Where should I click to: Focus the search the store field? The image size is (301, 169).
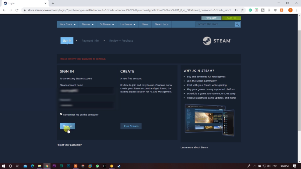pos(215,24)
